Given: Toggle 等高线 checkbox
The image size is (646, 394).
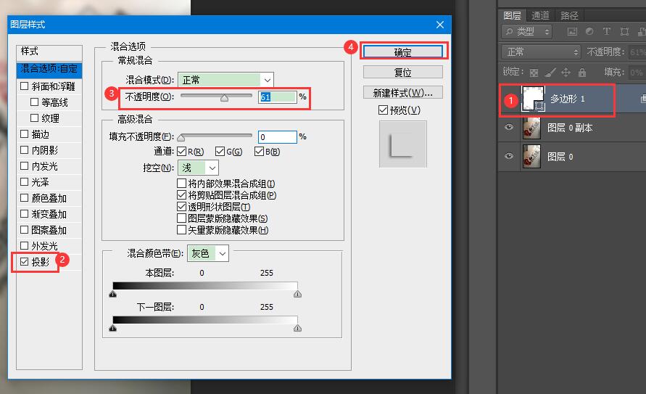Looking at the screenshot, I should point(35,102).
